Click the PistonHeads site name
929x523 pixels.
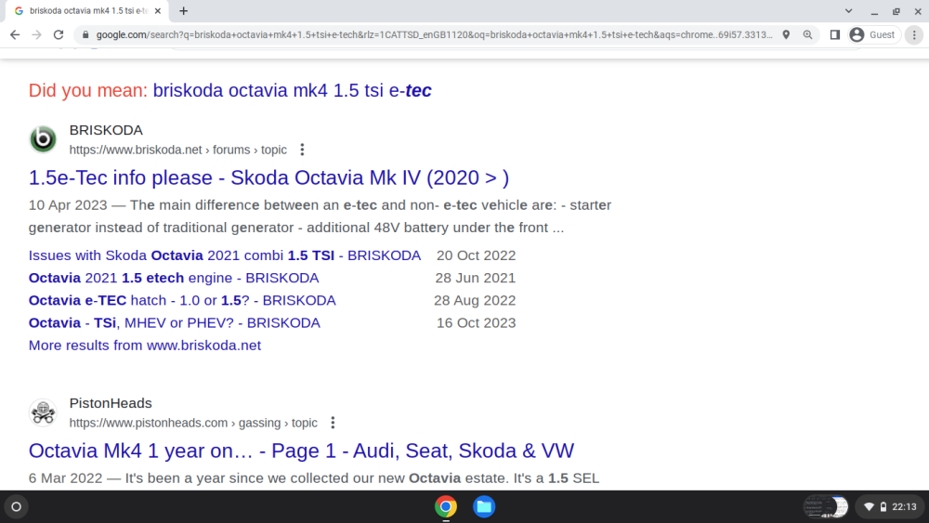pyautogui.click(x=111, y=403)
